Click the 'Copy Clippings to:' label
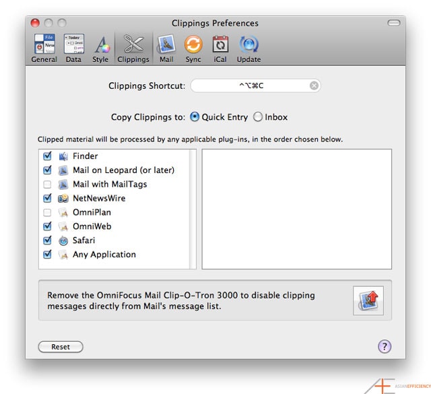The width and height of the screenshot is (431, 394). pos(148,117)
